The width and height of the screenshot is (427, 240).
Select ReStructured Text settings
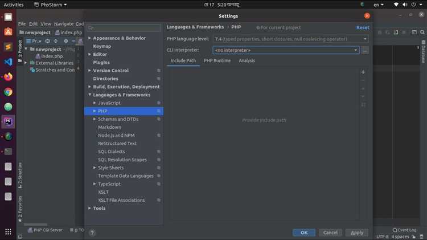pyautogui.click(x=117, y=144)
